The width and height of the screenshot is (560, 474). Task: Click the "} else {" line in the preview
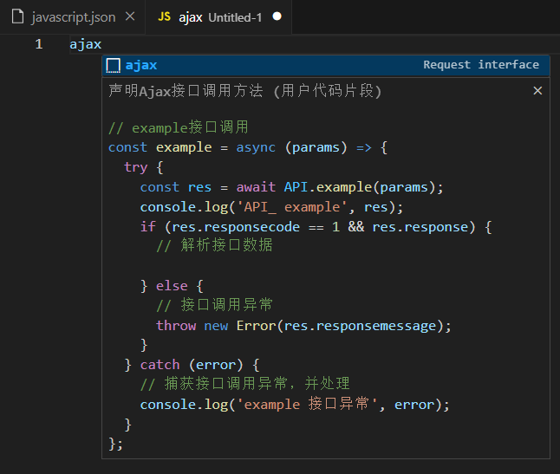[x=172, y=286]
